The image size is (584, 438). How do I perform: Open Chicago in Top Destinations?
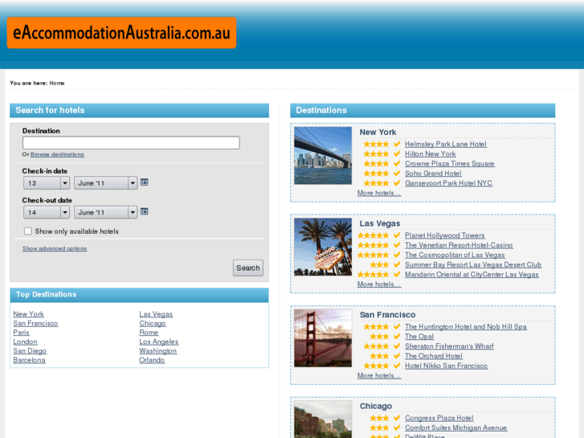[x=153, y=323]
